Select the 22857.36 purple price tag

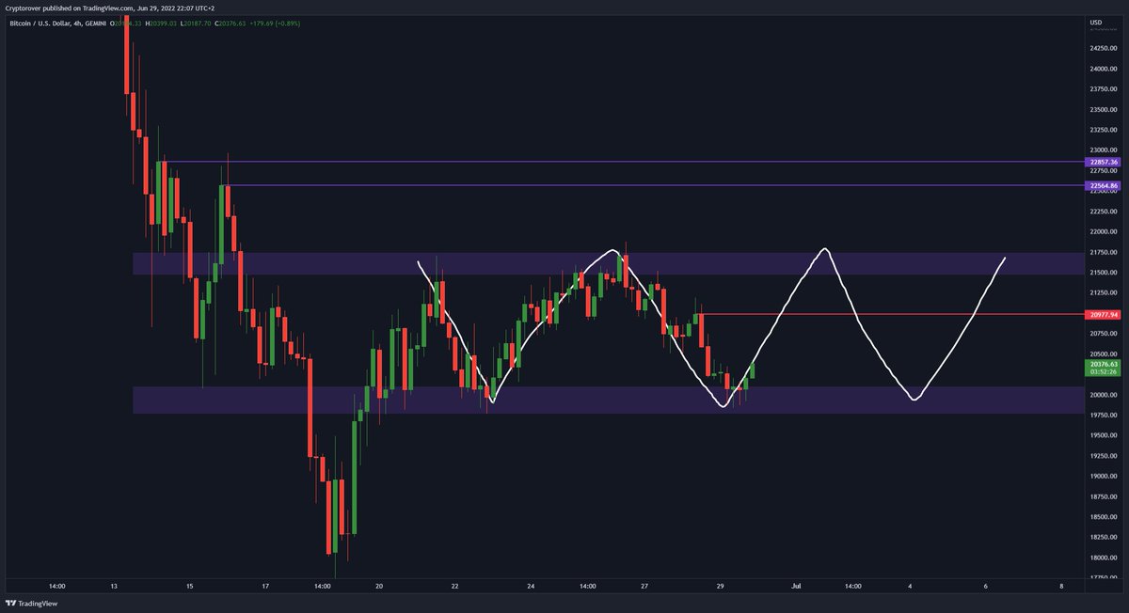pos(1103,162)
